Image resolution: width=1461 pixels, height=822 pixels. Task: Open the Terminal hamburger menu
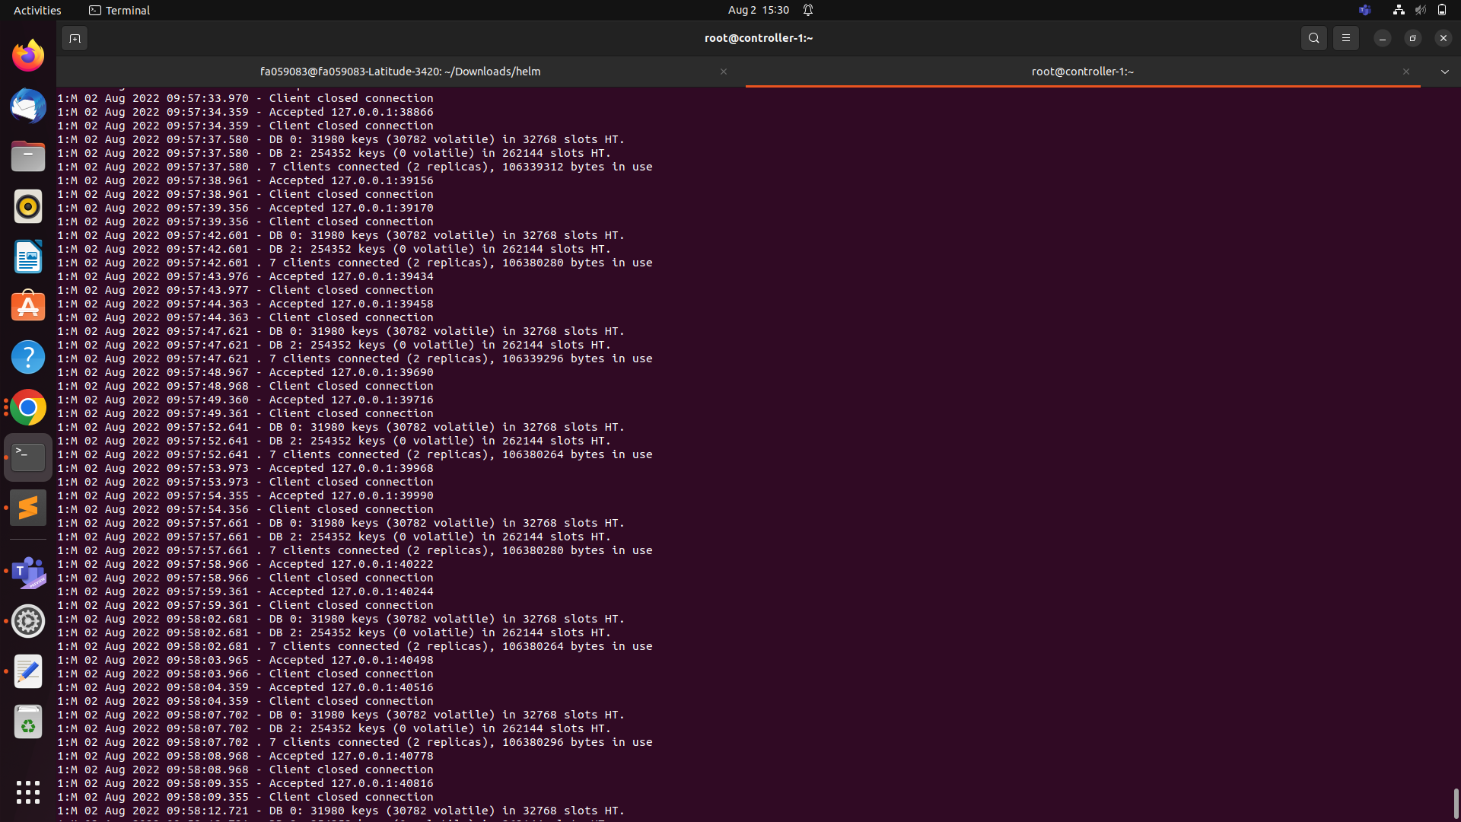(x=1345, y=37)
